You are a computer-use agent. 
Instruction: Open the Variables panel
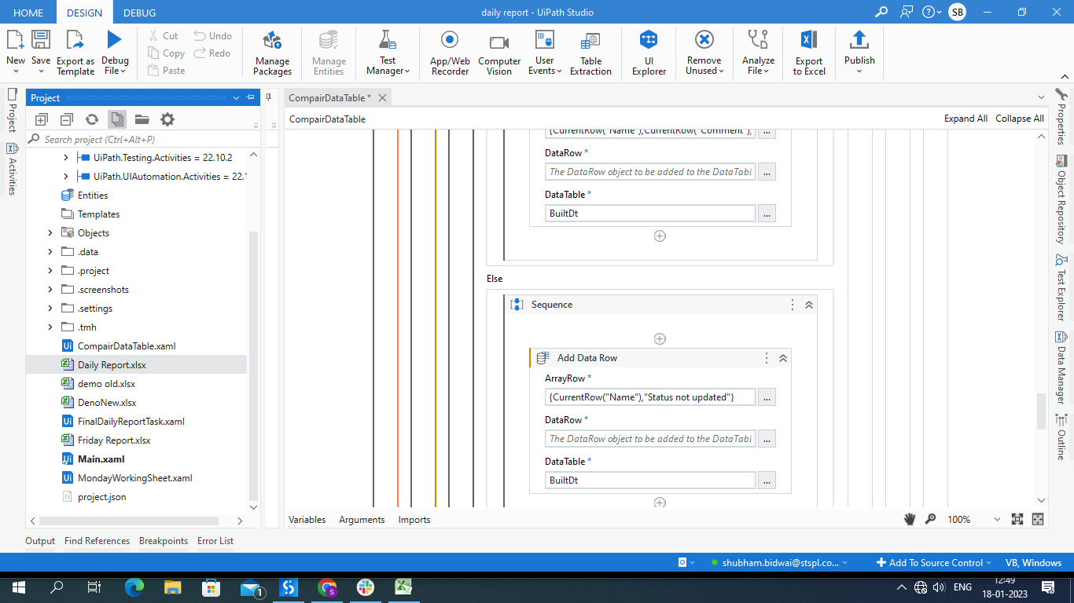(x=307, y=520)
